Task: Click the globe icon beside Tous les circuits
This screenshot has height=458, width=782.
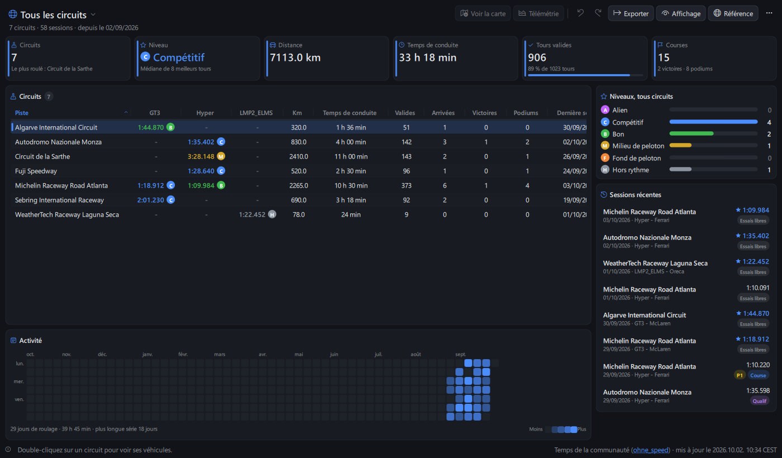Action: click(x=13, y=15)
